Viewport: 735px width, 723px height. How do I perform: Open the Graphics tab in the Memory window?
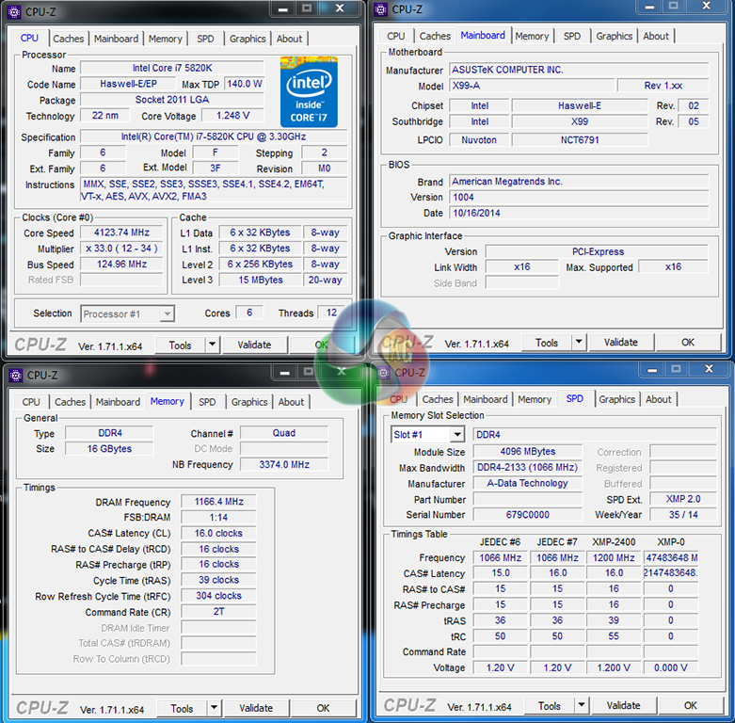[249, 402]
